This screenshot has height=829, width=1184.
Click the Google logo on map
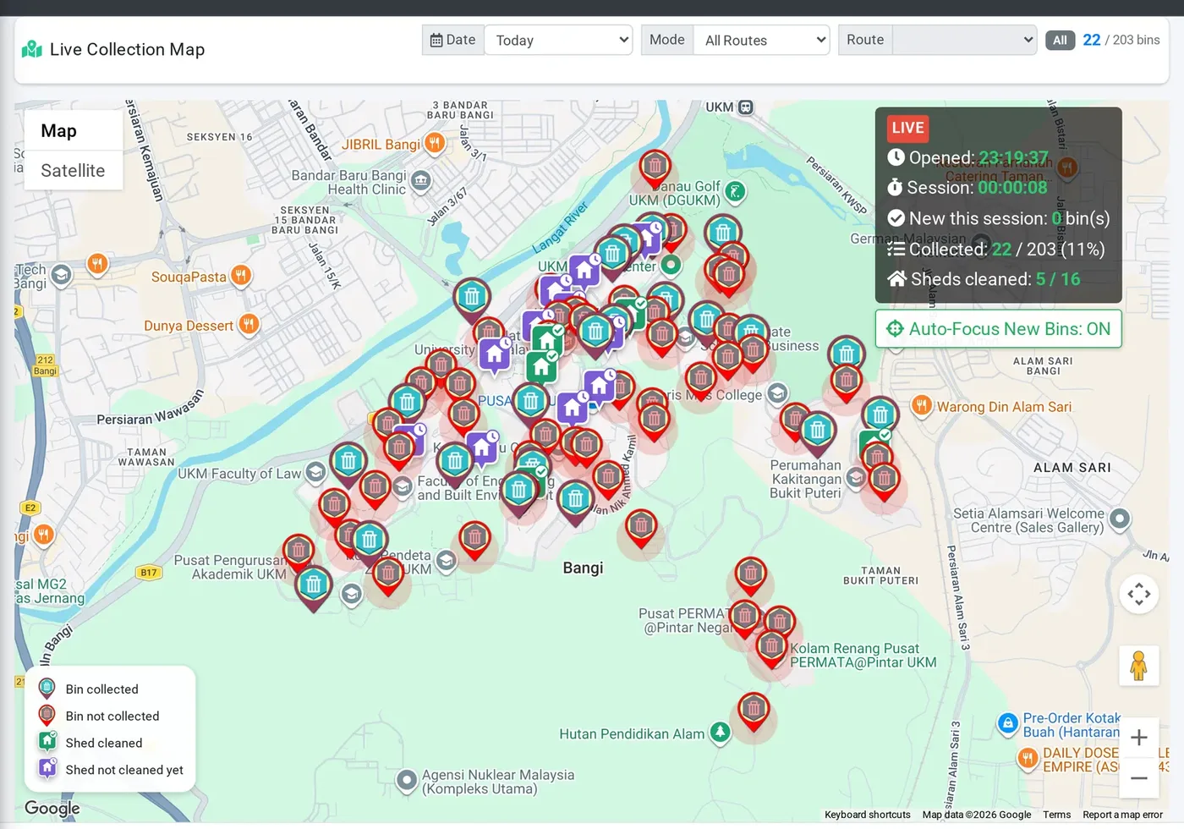coord(52,808)
